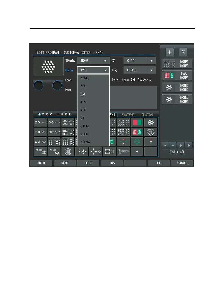
Task: Choose CYL in the open dropdown list
Action: click(x=93, y=94)
